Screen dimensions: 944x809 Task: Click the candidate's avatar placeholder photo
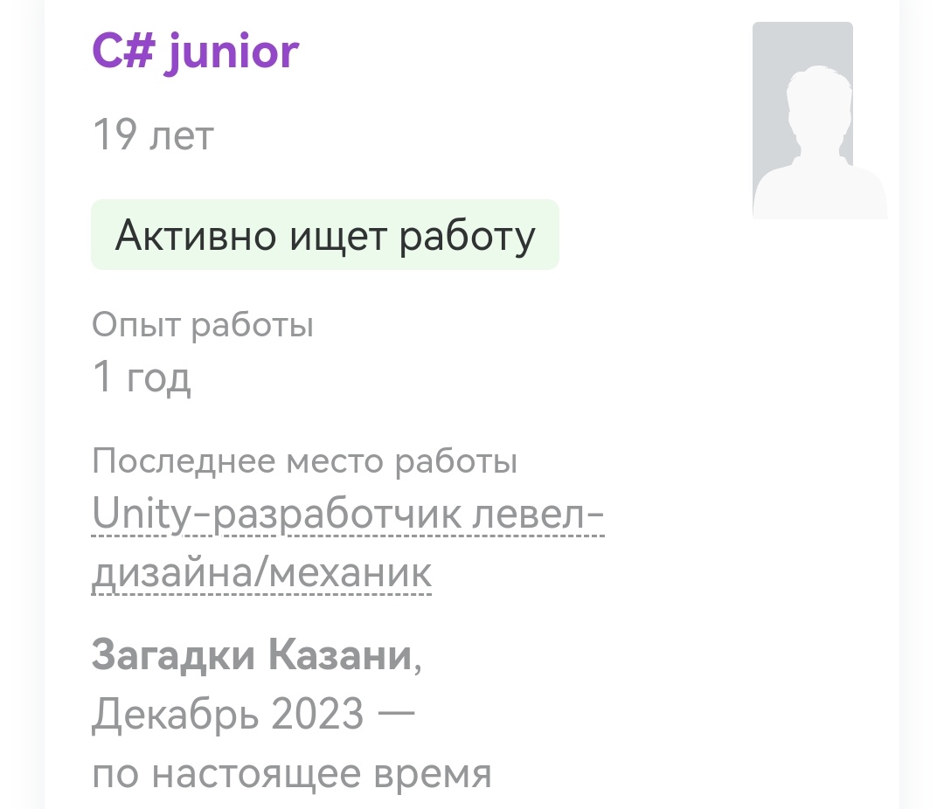coord(803,120)
